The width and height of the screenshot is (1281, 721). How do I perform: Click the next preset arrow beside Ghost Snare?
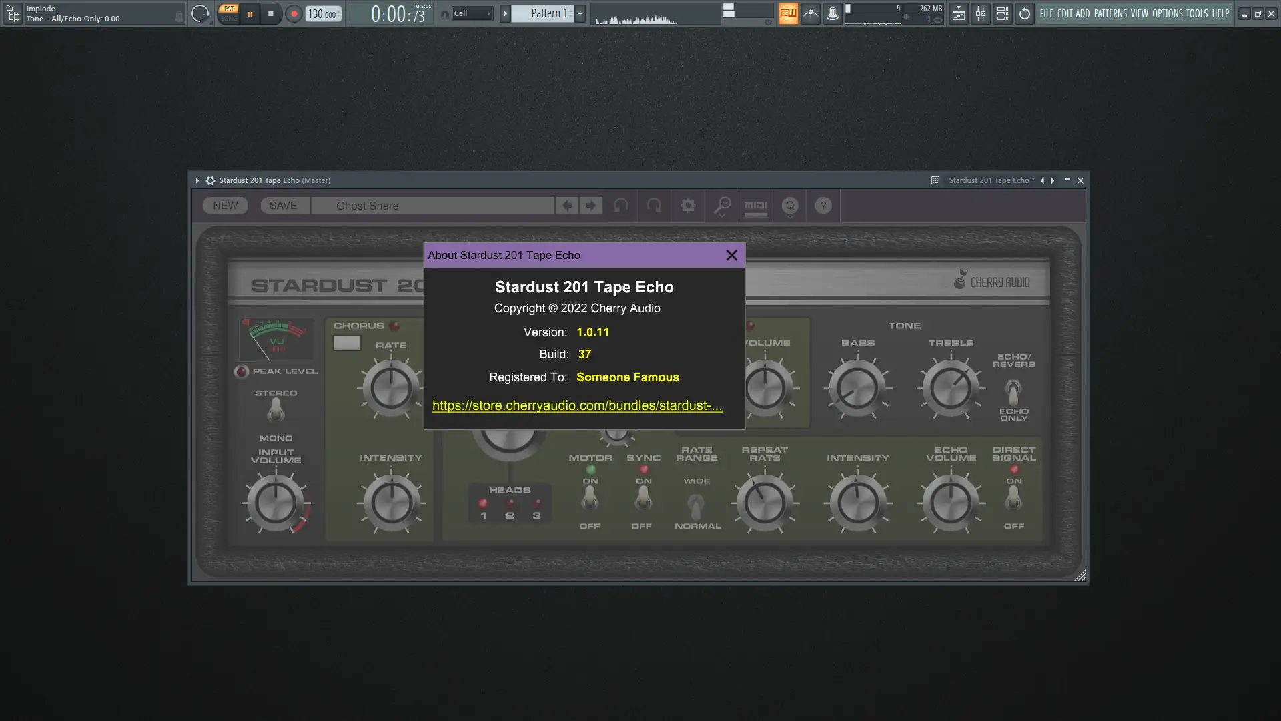coord(591,206)
